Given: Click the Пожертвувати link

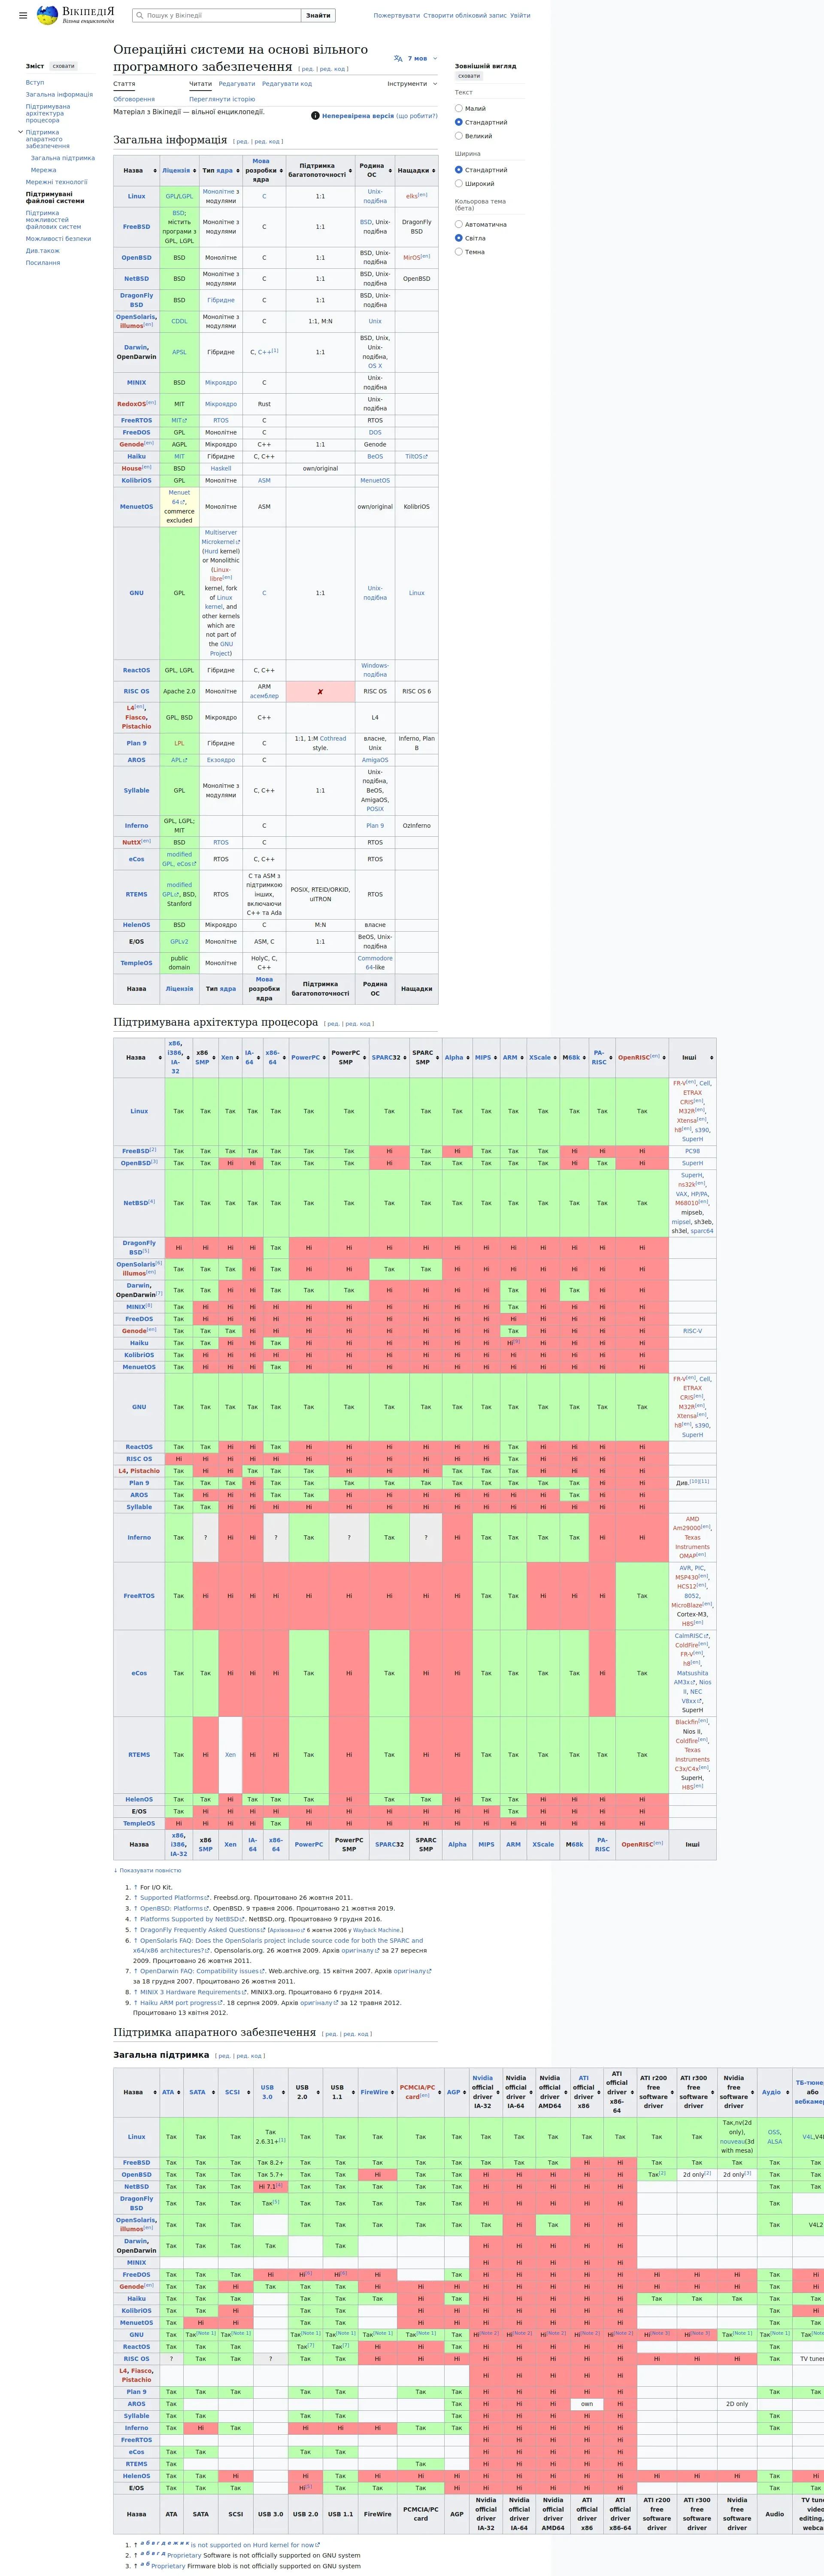Looking at the screenshot, I should click(x=396, y=15).
